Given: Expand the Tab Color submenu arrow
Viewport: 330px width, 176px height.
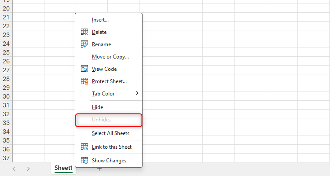Looking at the screenshot, I should (137, 93).
